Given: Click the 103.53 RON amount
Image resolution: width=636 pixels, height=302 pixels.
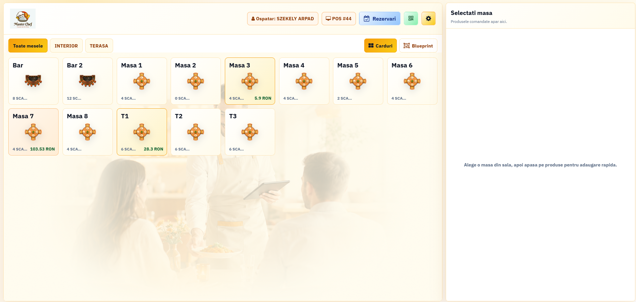Looking at the screenshot, I should pyautogui.click(x=42, y=149).
